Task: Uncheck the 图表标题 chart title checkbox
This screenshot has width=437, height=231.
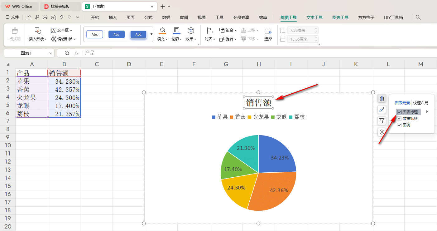Action: pos(399,112)
